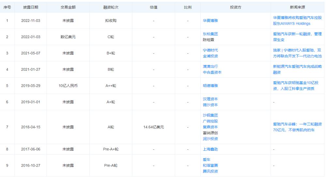This screenshot has height=179, width=326.
Task: Select date cell 2019-01-01
Action: tap(31, 102)
